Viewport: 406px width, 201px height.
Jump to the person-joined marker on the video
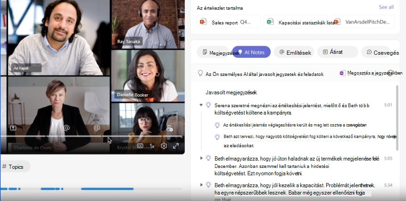(170, 128)
